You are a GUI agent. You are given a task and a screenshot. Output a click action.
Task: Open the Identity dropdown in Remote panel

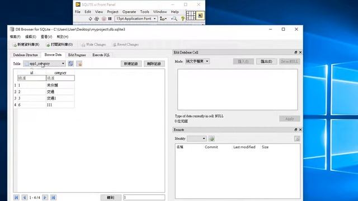[197, 138]
